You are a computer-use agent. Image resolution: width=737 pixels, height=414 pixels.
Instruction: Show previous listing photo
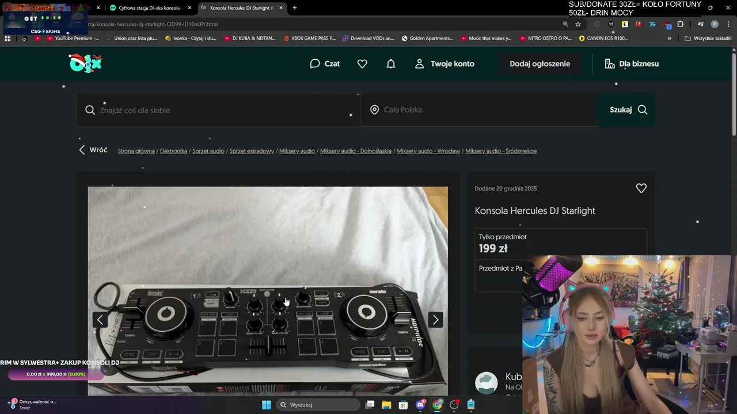[100, 320]
